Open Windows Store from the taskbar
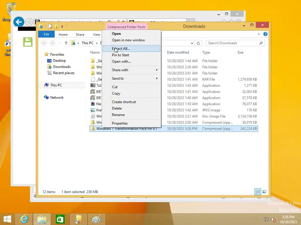This screenshot has width=301, height=225. point(60,219)
